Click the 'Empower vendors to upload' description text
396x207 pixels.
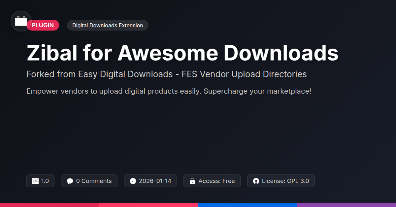pyautogui.click(x=169, y=91)
